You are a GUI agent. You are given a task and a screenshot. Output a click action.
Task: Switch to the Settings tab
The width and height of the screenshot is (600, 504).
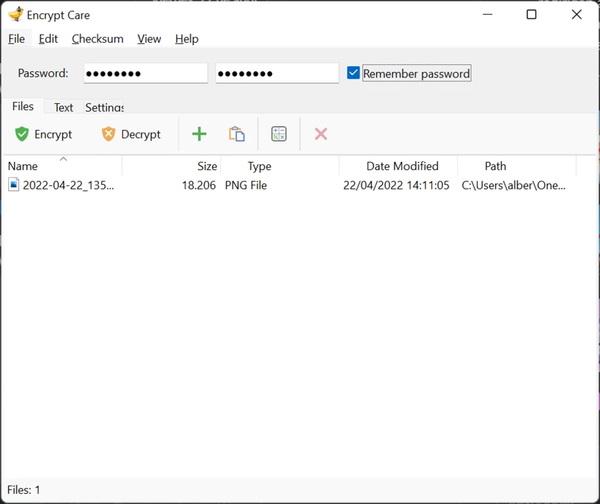click(x=104, y=107)
